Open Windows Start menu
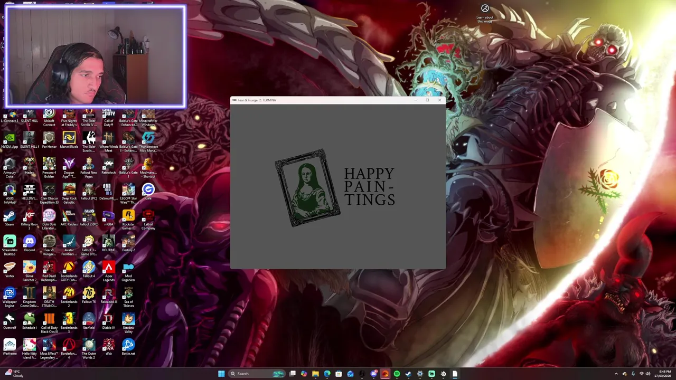The image size is (676, 380). 221,374
